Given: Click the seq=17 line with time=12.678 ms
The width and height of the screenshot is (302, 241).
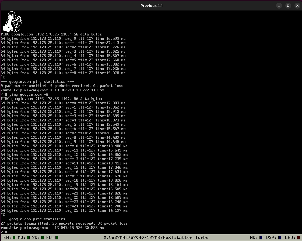Looking at the screenshot, I should click(x=64, y=176).
